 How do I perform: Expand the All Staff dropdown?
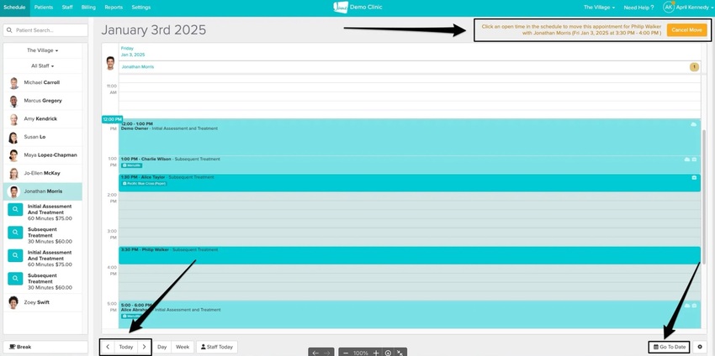42,66
